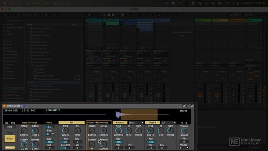
Task: Open the LP12 filter type dropdown
Action: (x=136, y=122)
